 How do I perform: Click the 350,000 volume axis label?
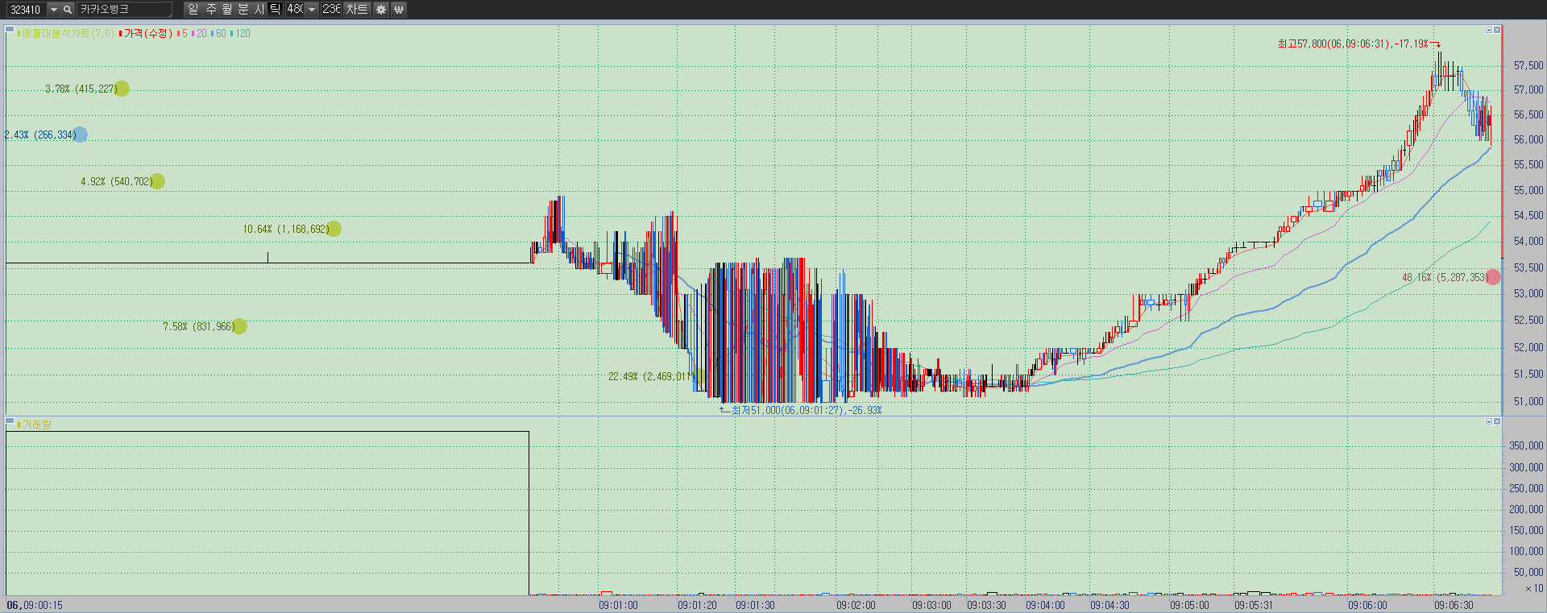[1526, 445]
